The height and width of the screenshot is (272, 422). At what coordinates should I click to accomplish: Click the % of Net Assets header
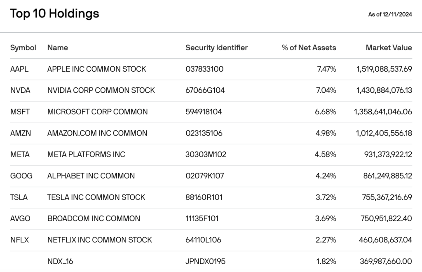tap(309, 47)
